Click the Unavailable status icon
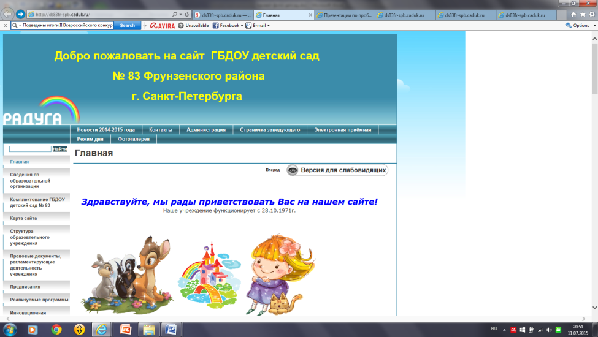Viewport: 598px width, 337px height. pyautogui.click(x=181, y=26)
